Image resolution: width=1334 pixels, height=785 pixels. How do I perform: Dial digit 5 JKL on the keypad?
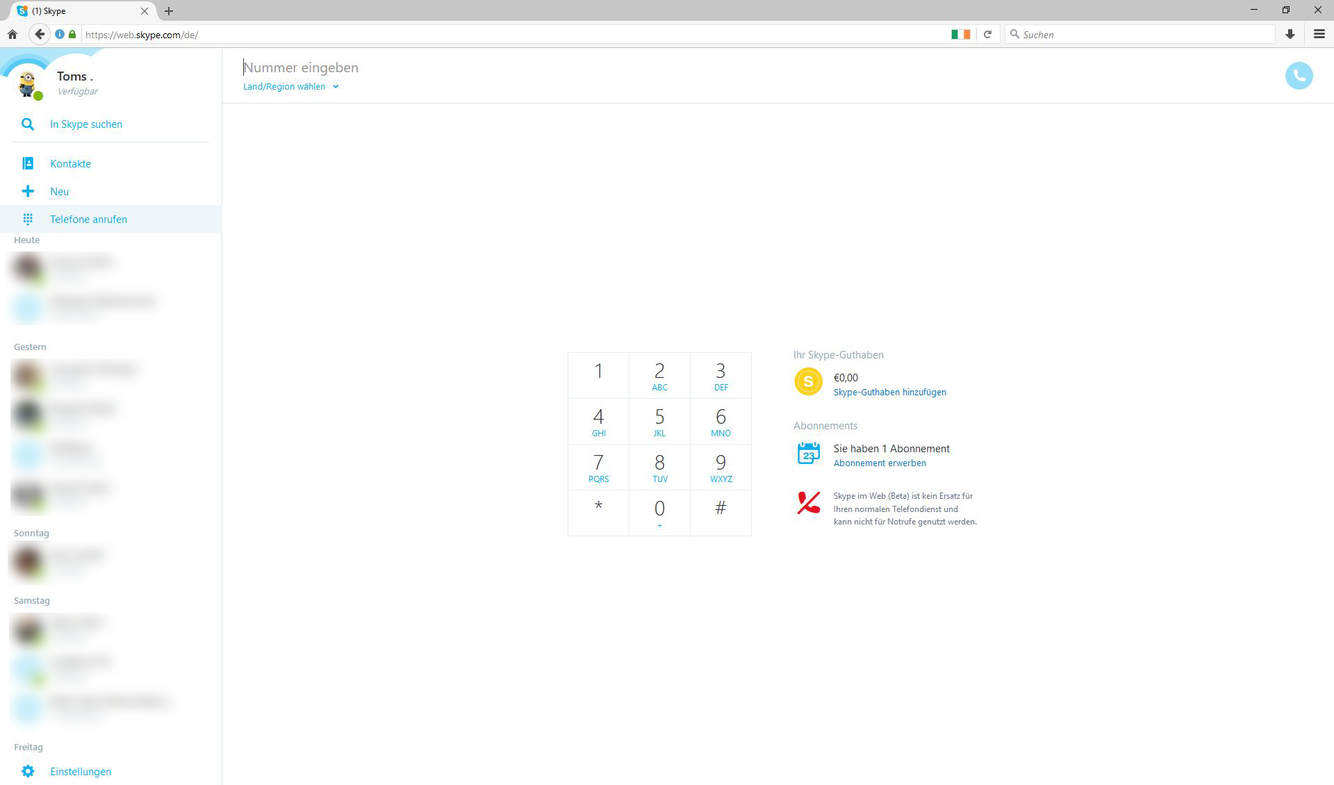(659, 421)
